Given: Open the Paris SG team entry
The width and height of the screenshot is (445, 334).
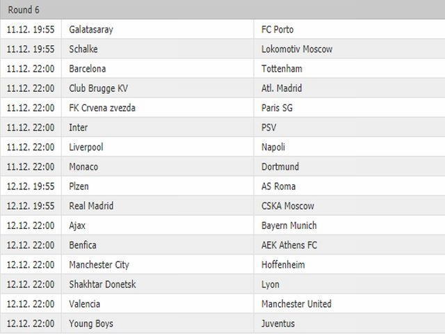Looking at the screenshot, I should pos(277,108).
